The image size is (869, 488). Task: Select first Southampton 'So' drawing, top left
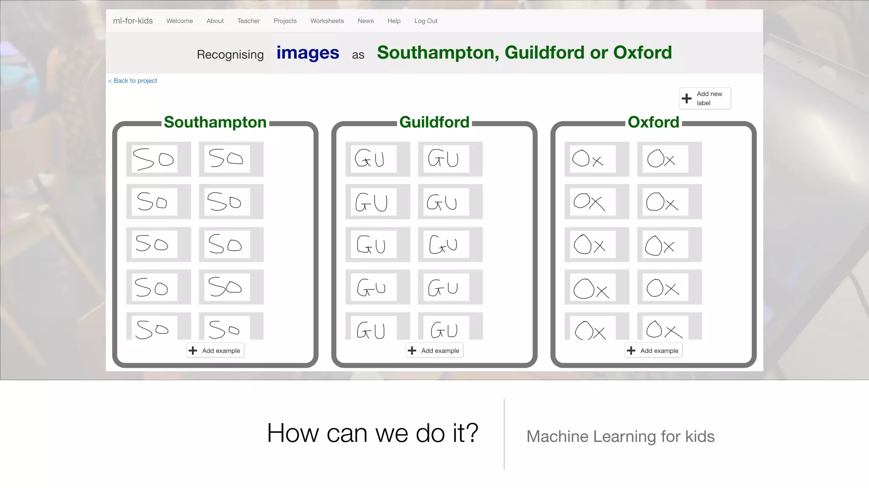click(159, 159)
